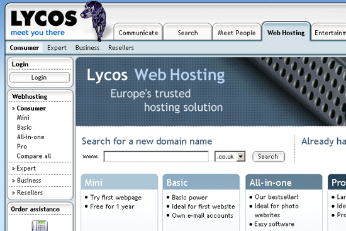Open the Pro link in the sidebar

(22, 147)
